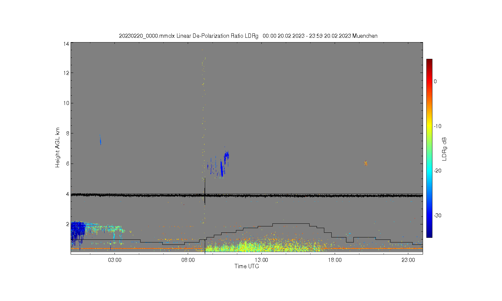This screenshot has width=502, height=301.
Task: Click the 4 km height tick label
Action: click(x=68, y=194)
